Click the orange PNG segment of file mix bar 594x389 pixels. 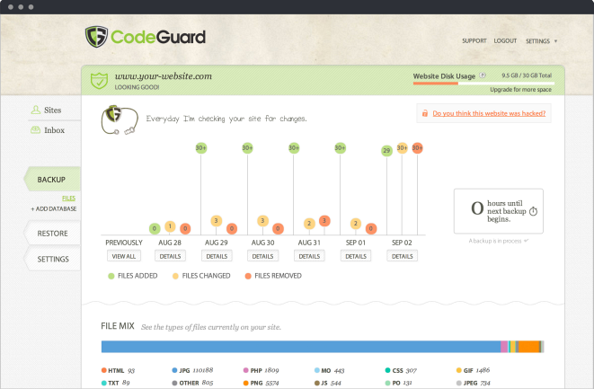[x=528, y=347]
